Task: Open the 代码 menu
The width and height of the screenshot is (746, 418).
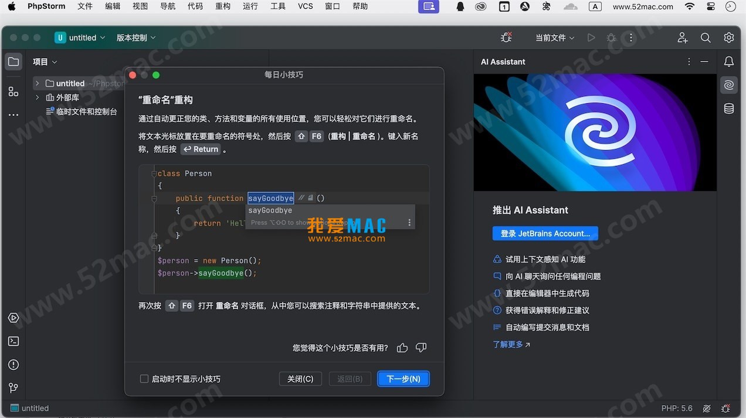Action: click(x=195, y=6)
